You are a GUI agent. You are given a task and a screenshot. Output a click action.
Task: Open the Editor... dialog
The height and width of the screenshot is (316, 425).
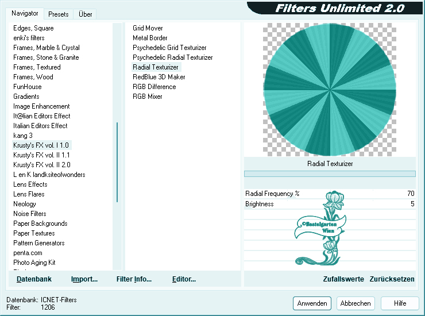coord(184,279)
